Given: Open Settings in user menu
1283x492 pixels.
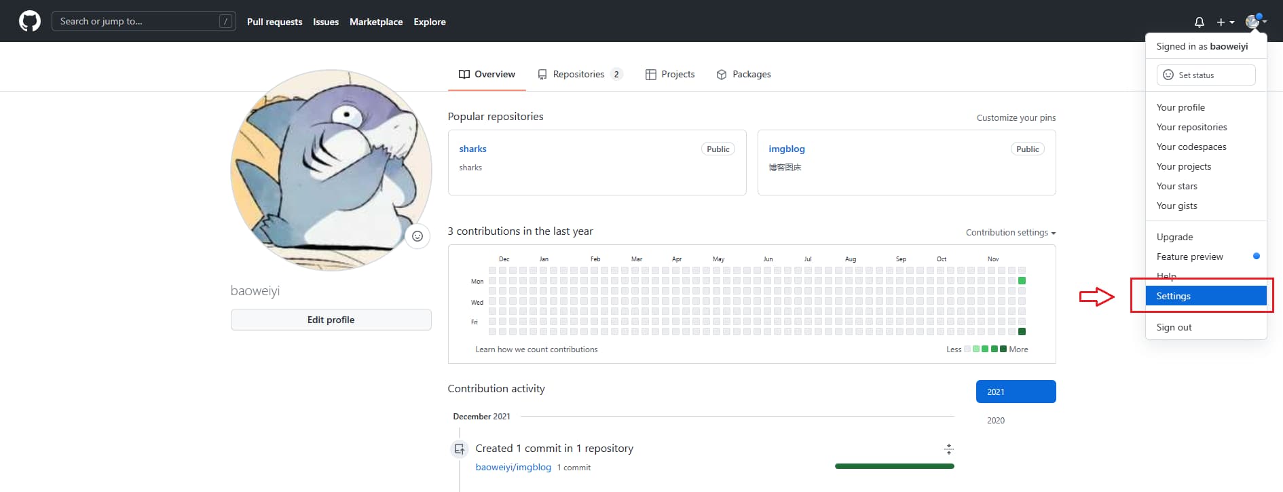Looking at the screenshot, I should pyautogui.click(x=1206, y=296).
